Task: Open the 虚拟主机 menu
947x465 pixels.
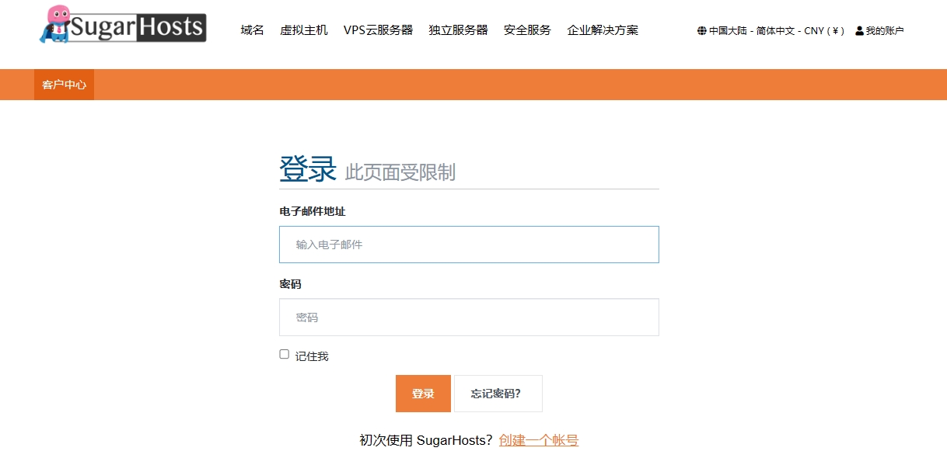Action: tap(304, 30)
